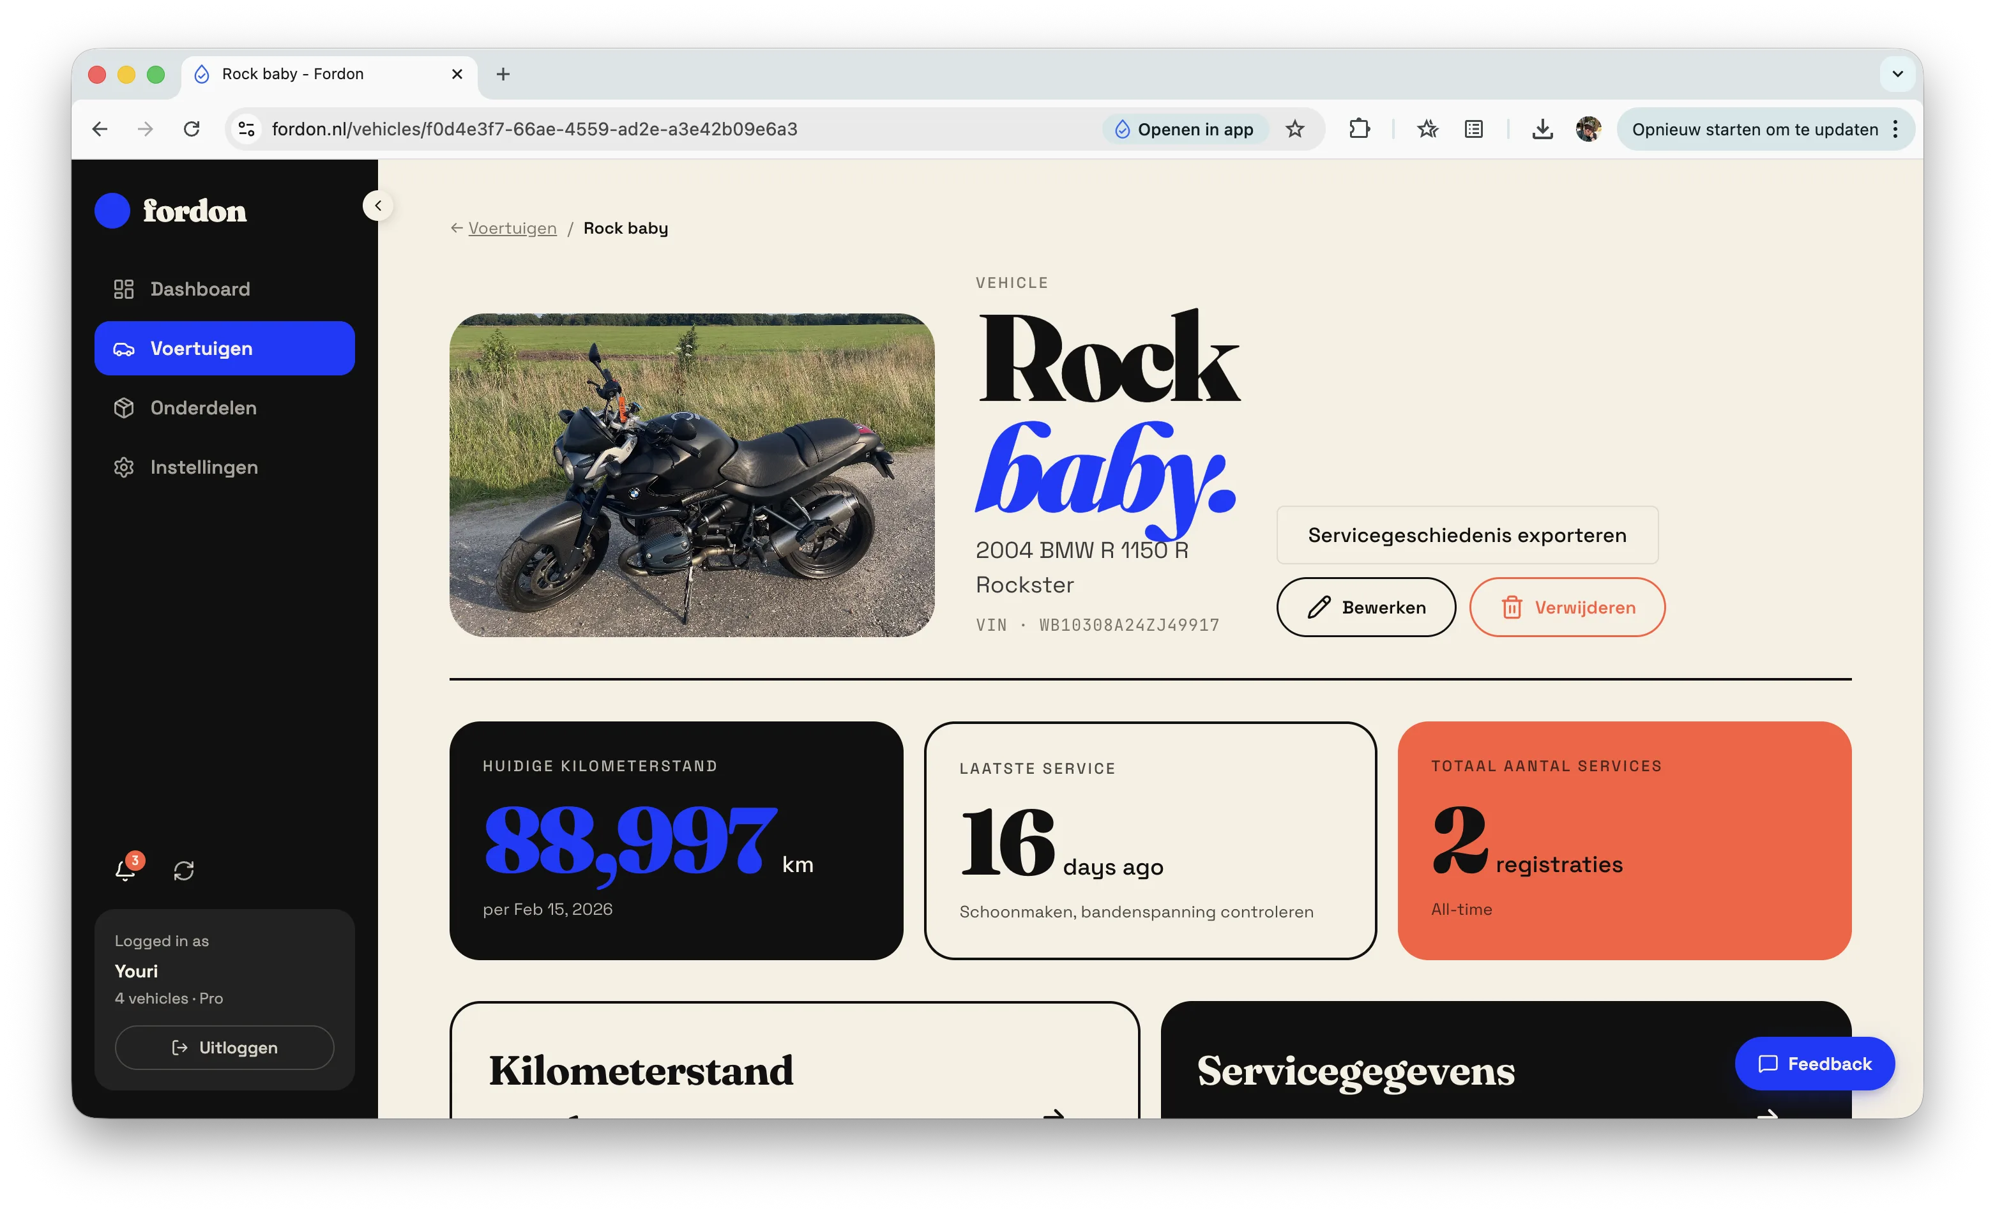Screen dimensions: 1995x1213
Task: Click the Huidige Kilometerstand card
Action: point(676,841)
